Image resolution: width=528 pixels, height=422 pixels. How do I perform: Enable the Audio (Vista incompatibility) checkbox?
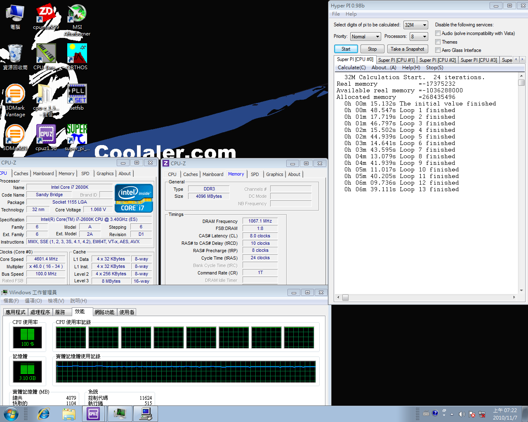tap(438, 33)
